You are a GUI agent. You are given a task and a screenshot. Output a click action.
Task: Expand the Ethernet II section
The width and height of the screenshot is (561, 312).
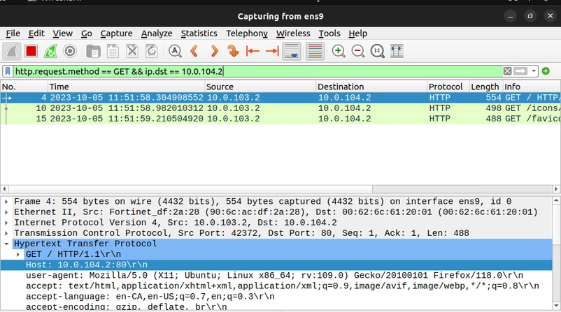click(x=6, y=212)
